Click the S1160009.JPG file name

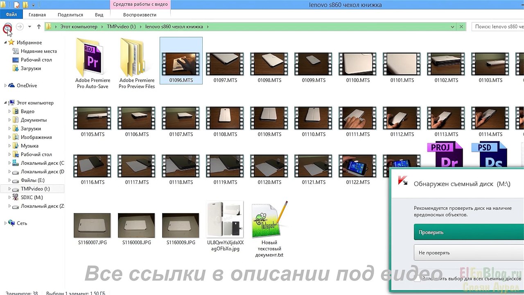[181, 243]
